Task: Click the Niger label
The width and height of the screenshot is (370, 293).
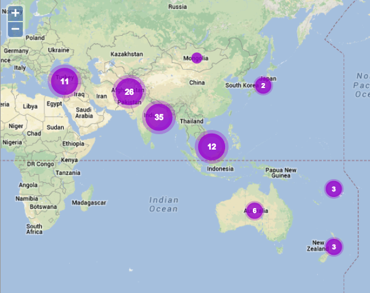Action: pyautogui.click(x=16, y=126)
